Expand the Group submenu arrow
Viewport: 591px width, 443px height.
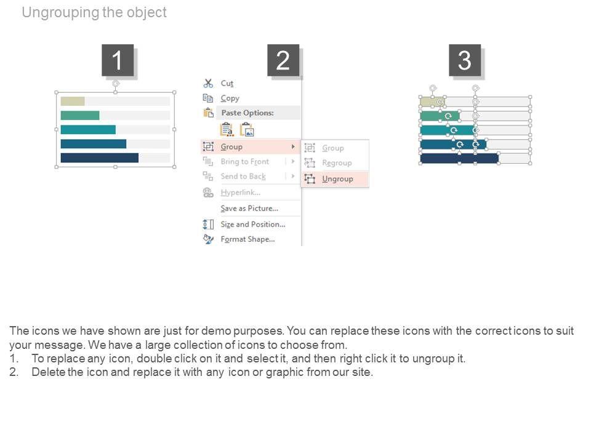(x=292, y=147)
